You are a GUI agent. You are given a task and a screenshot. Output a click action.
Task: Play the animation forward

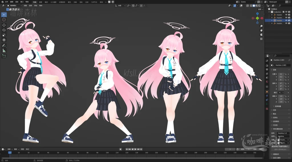(135, 149)
